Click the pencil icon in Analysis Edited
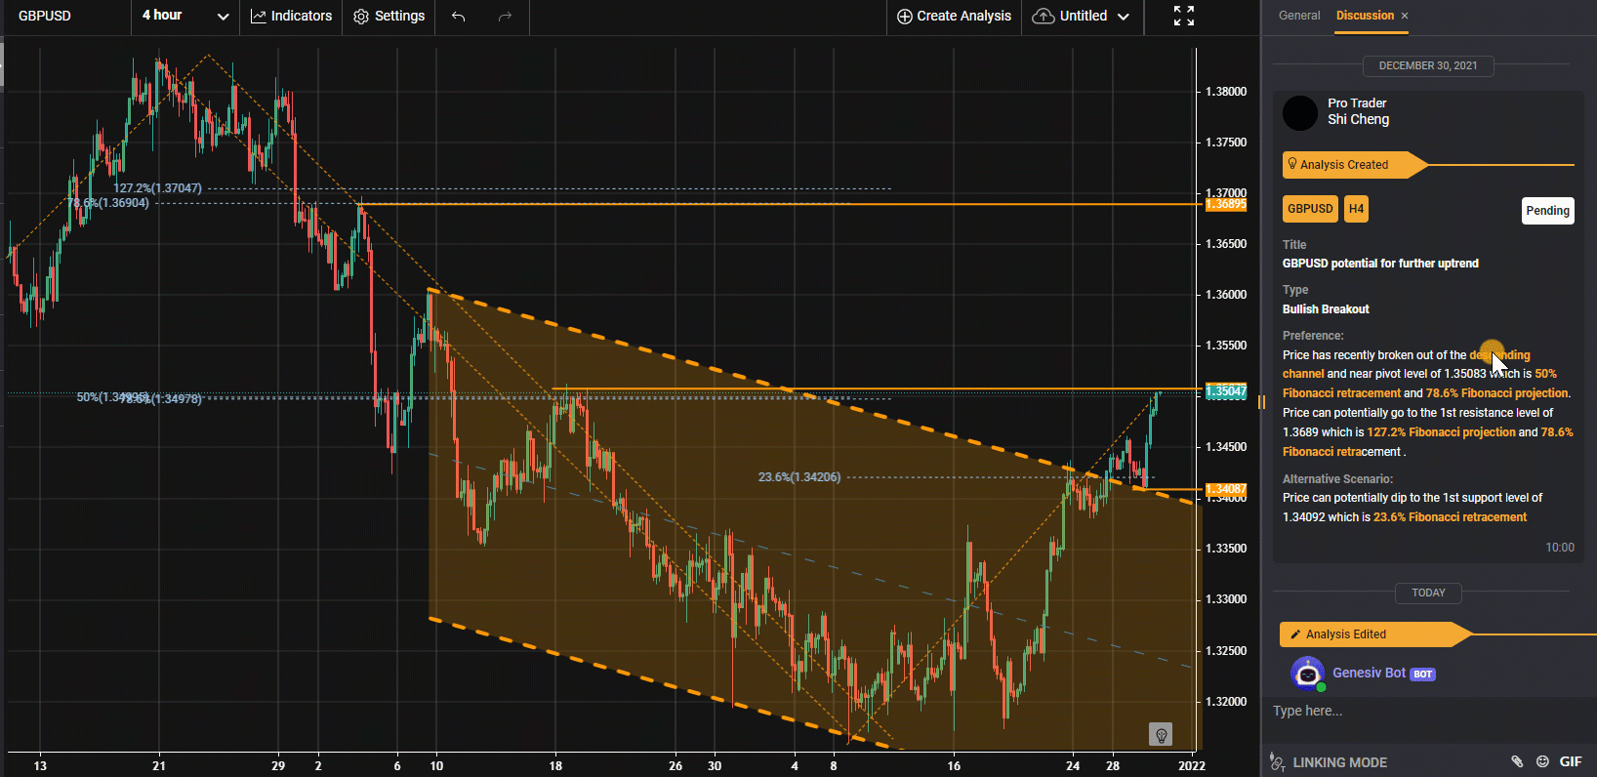The height and width of the screenshot is (777, 1597). pyautogui.click(x=1295, y=634)
